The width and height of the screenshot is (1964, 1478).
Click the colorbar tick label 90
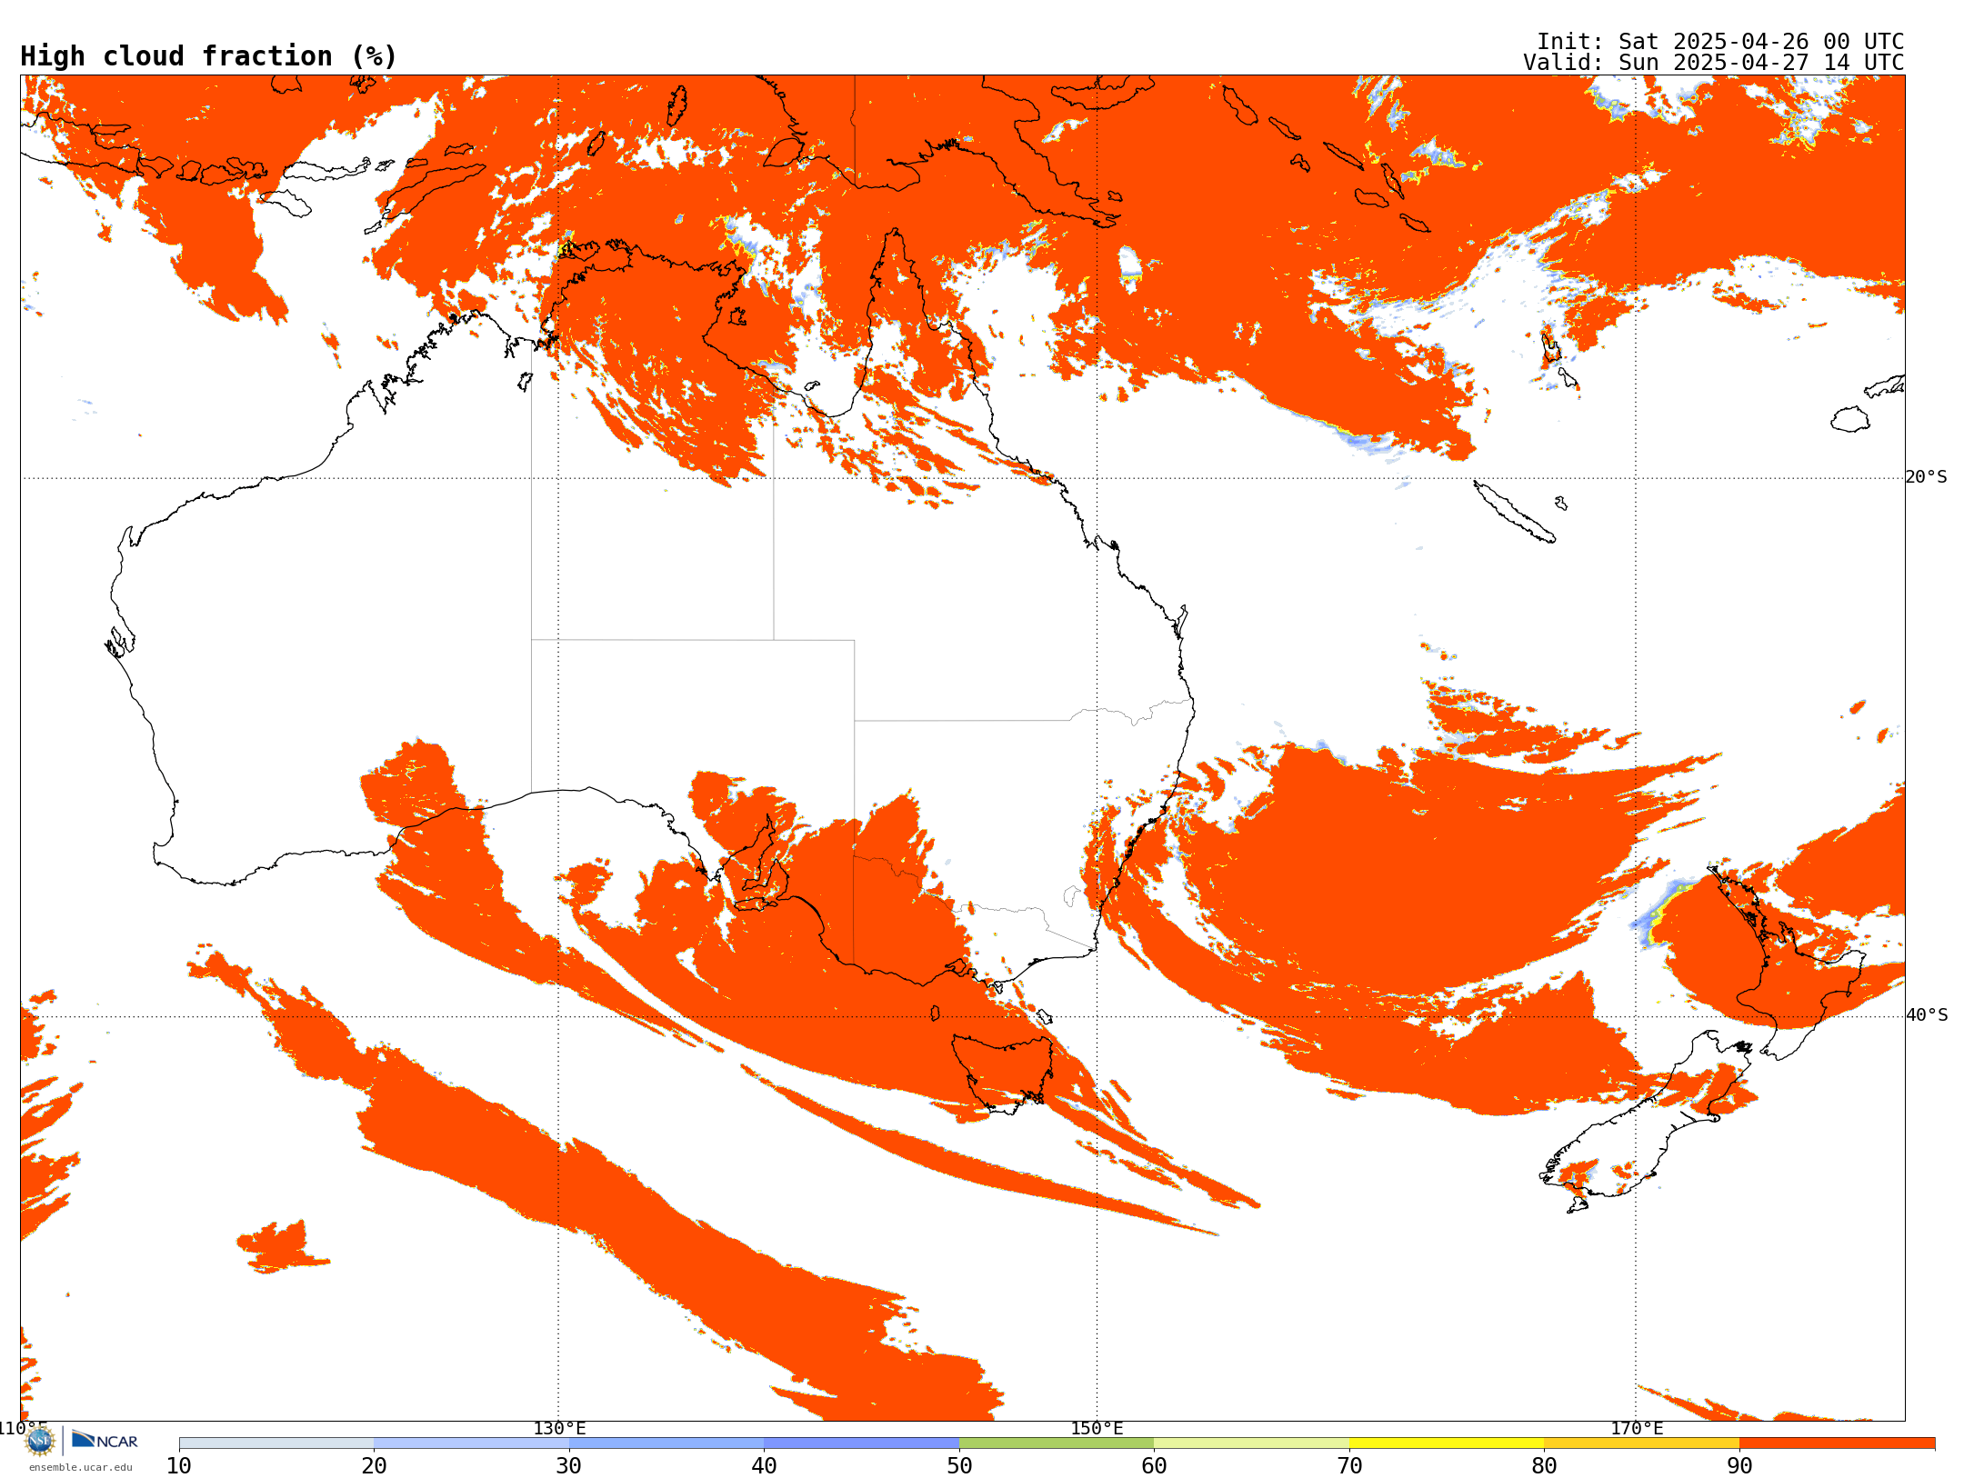coord(1739,1465)
